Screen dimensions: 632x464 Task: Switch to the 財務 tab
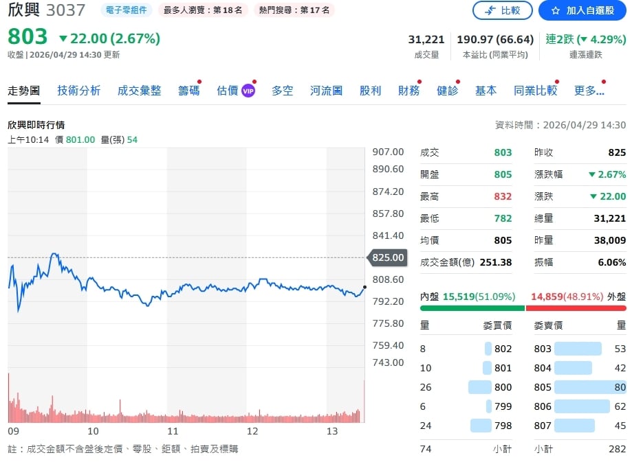407,90
